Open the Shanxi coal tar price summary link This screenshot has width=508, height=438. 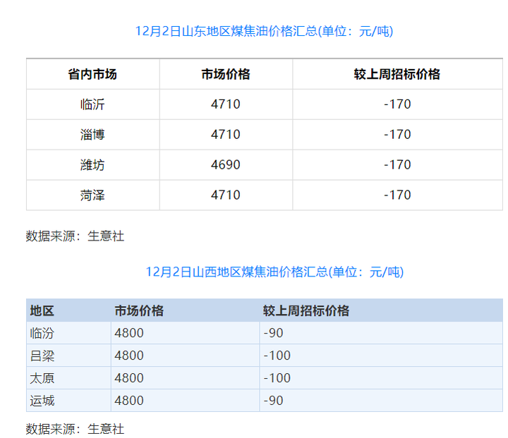274,272
